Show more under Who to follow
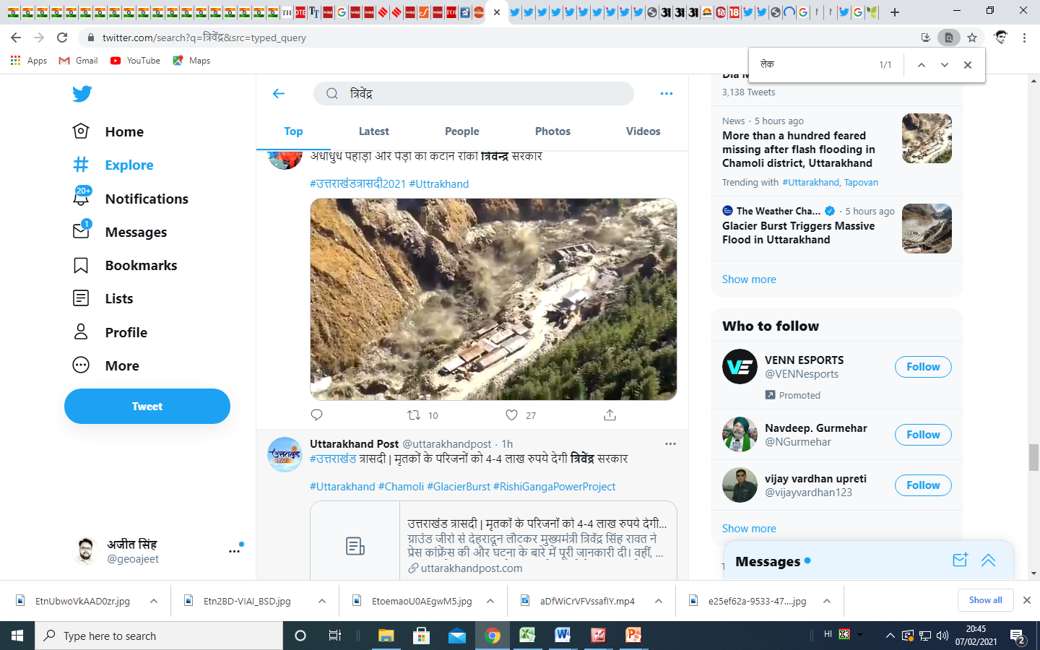 (x=749, y=529)
